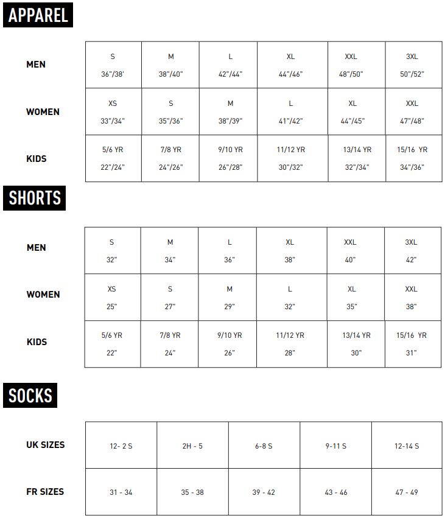
Task: Click the UK SIZES row label
Action: (x=45, y=445)
